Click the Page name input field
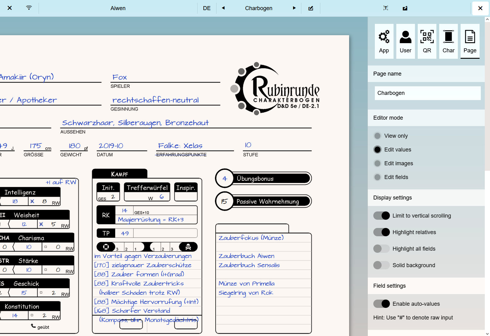This screenshot has height=336, width=490. (x=428, y=93)
